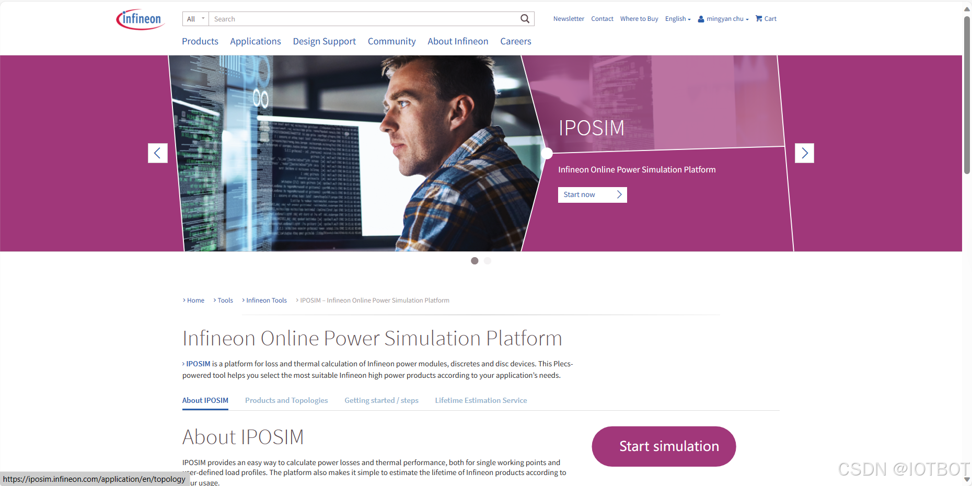The height and width of the screenshot is (486, 972).
Task: Open the Community menu
Action: click(x=391, y=41)
